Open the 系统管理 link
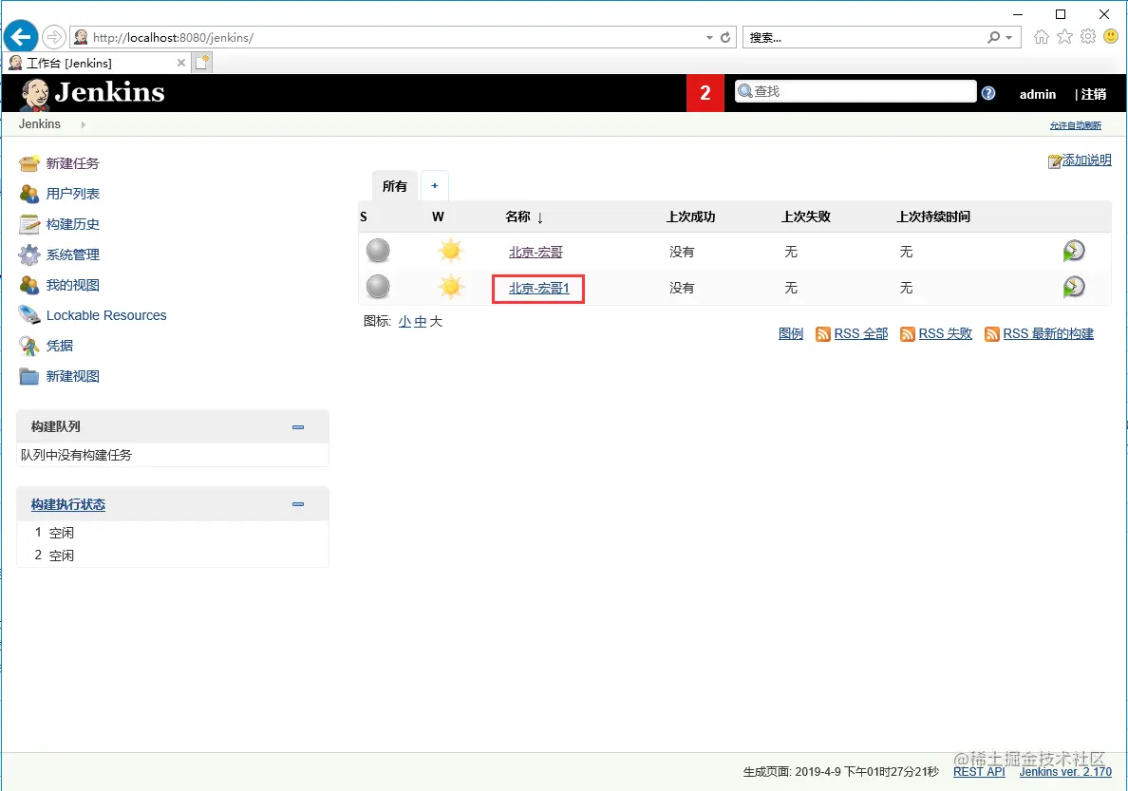Image resolution: width=1128 pixels, height=791 pixels. [x=73, y=254]
